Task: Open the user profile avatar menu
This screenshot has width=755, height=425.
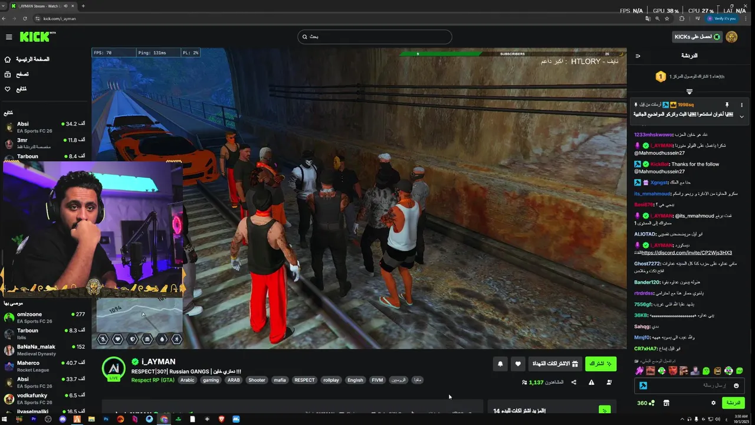Action: pos(731,37)
